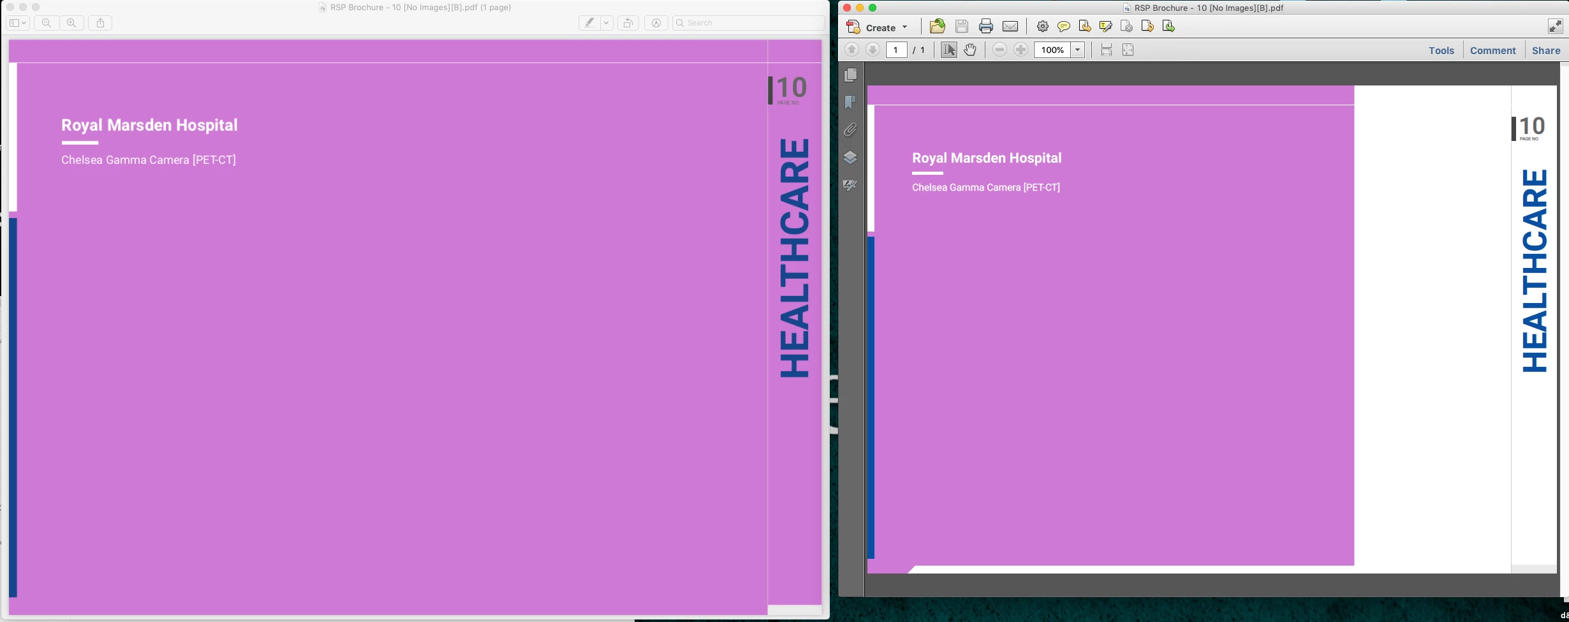Image resolution: width=1569 pixels, height=622 pixels.
Task: Click the page-with-orange-arrow icon after the sticky note
Action: tap(1085, 26)
